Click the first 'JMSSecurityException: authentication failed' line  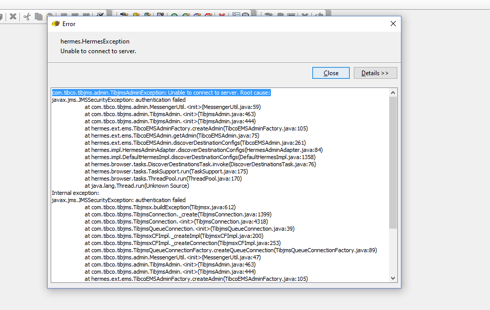(119, 100)
